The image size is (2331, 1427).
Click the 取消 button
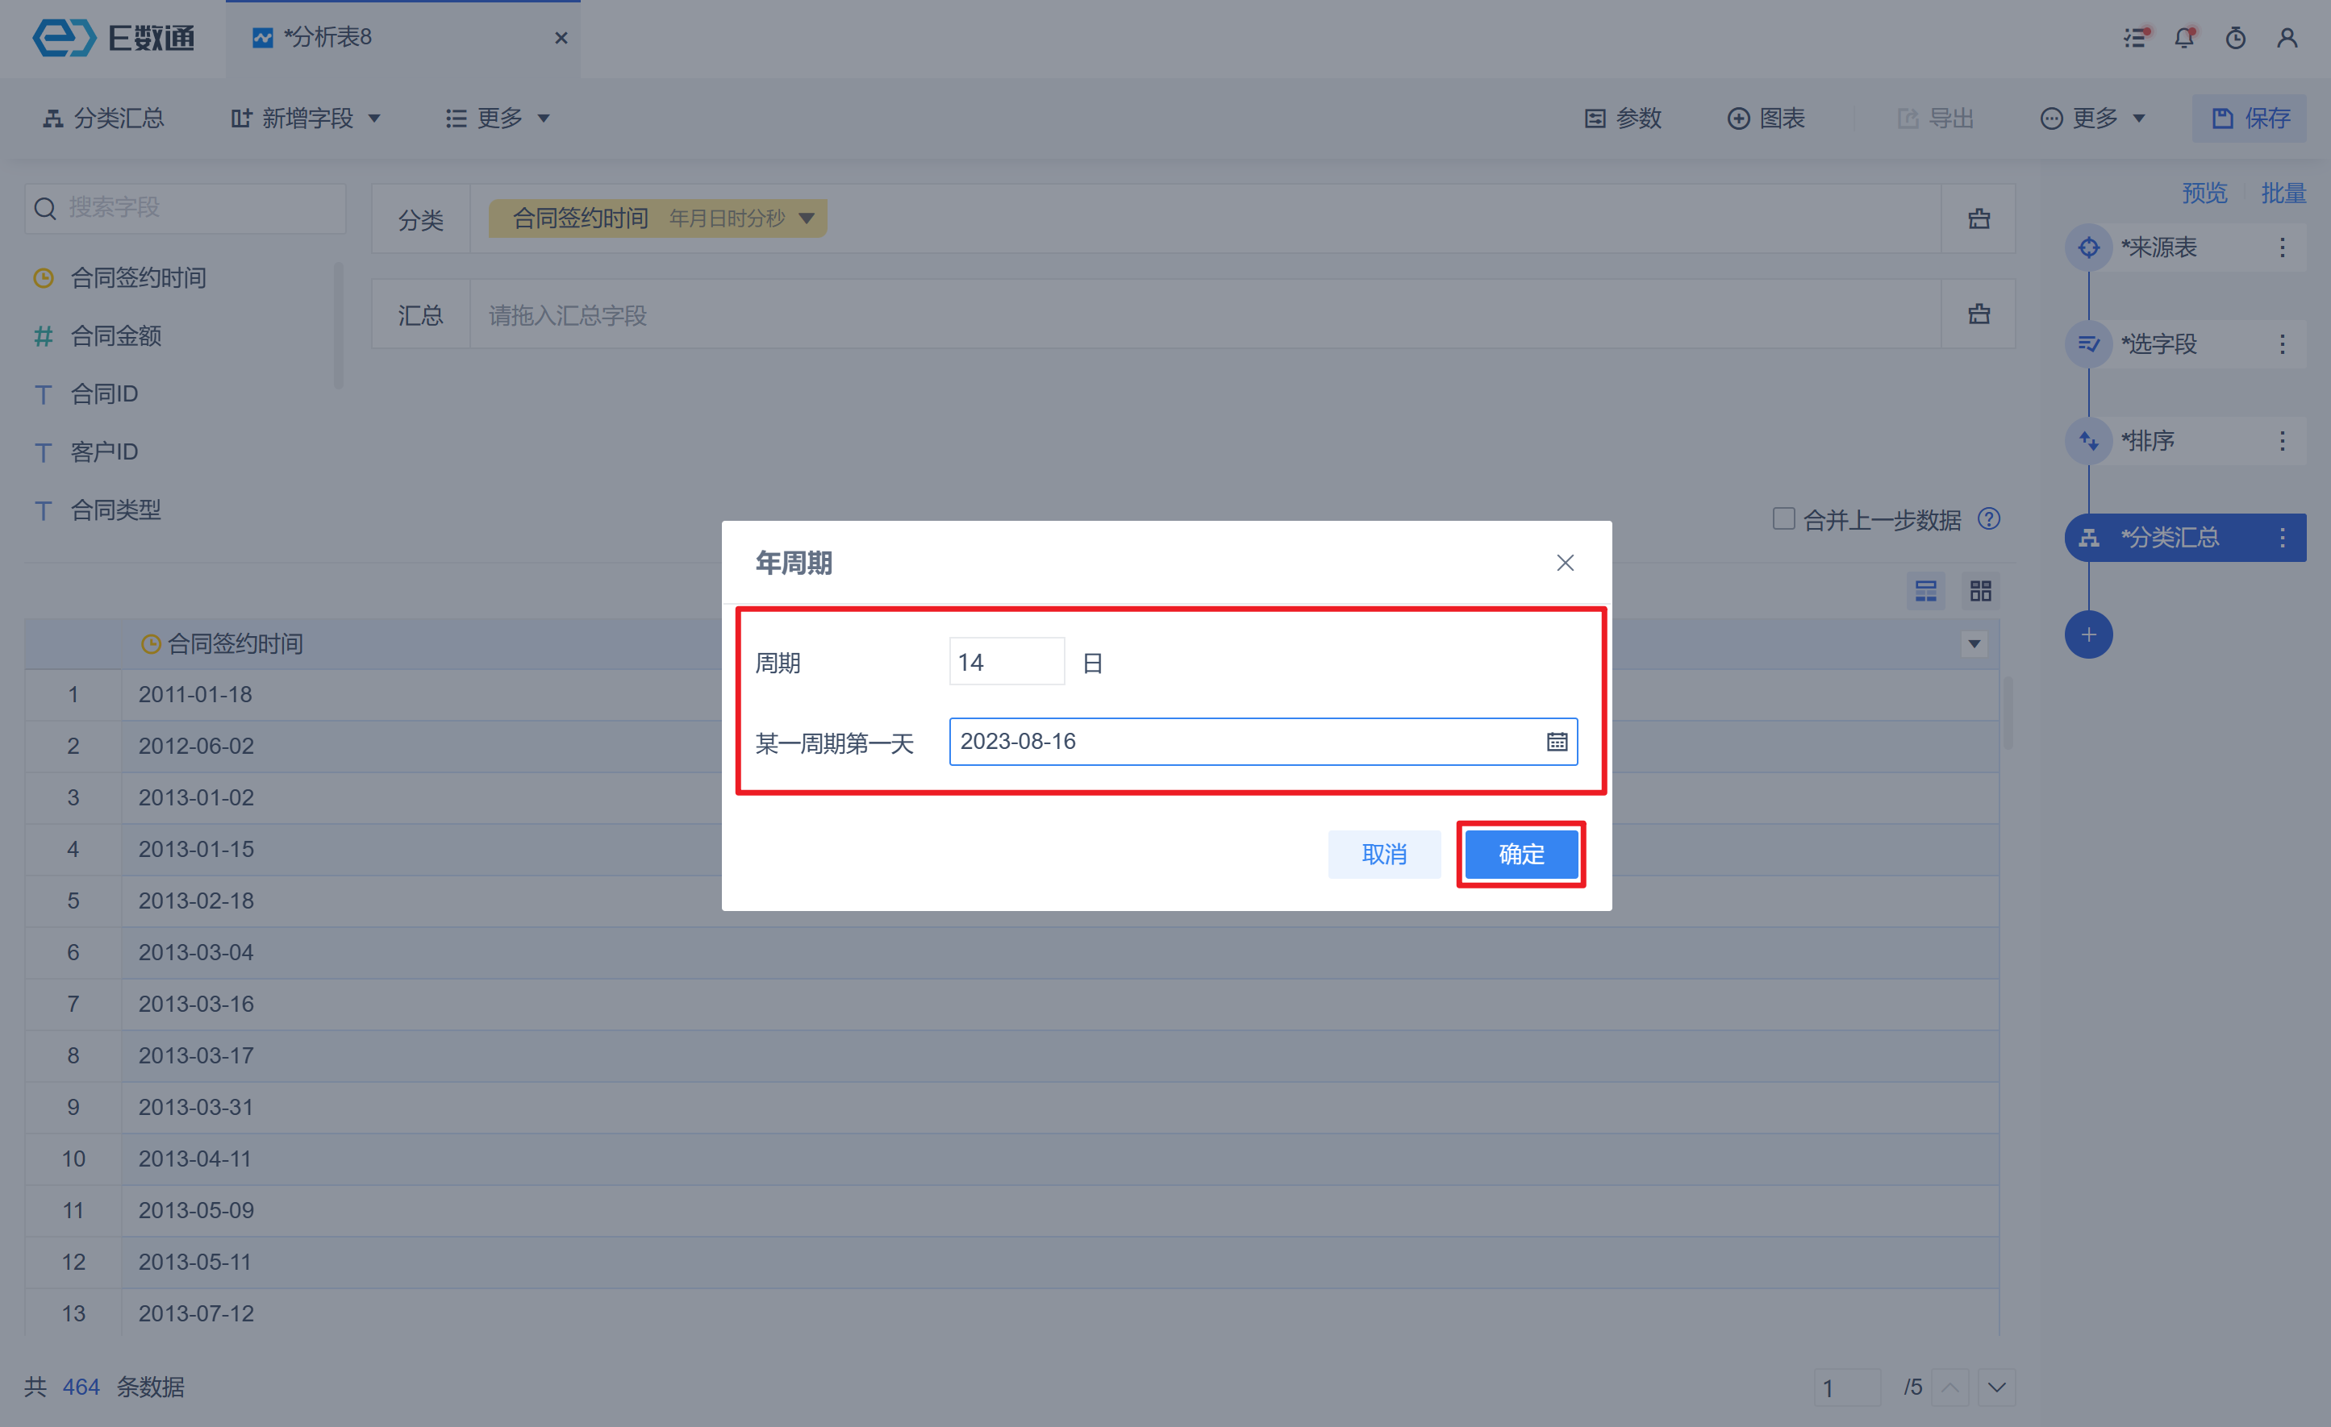pyautogui.click(x=1383, y=855)
